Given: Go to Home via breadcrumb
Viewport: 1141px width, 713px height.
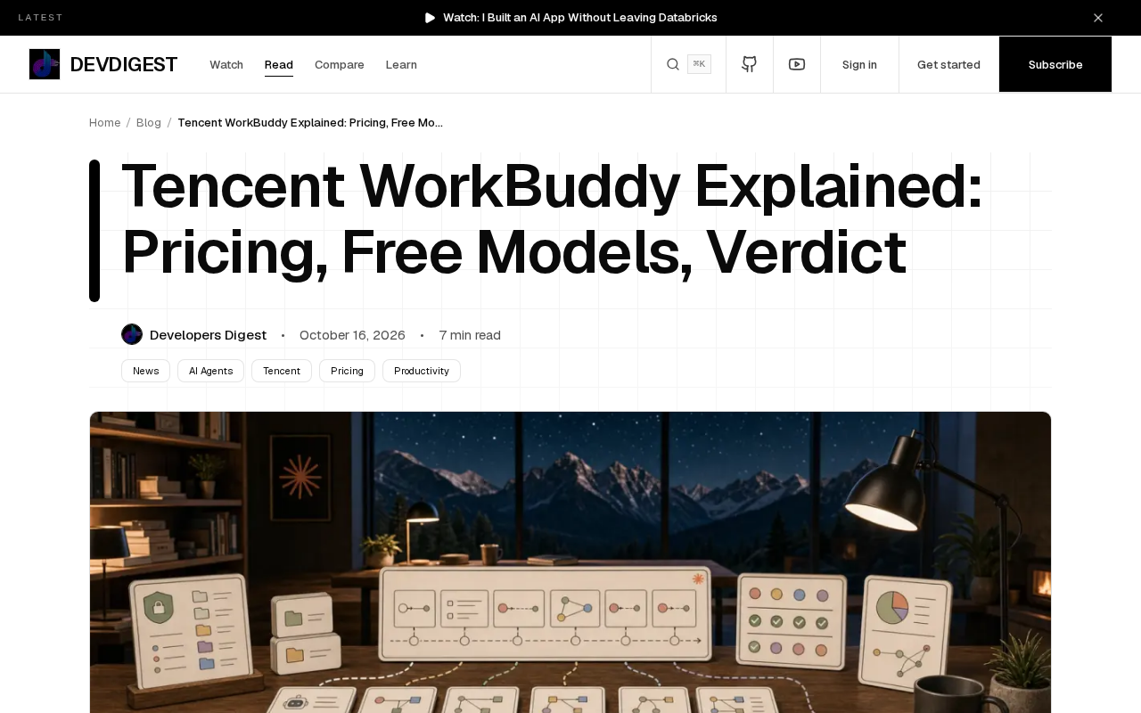Looking at the screenshot, I should point(104,122).
